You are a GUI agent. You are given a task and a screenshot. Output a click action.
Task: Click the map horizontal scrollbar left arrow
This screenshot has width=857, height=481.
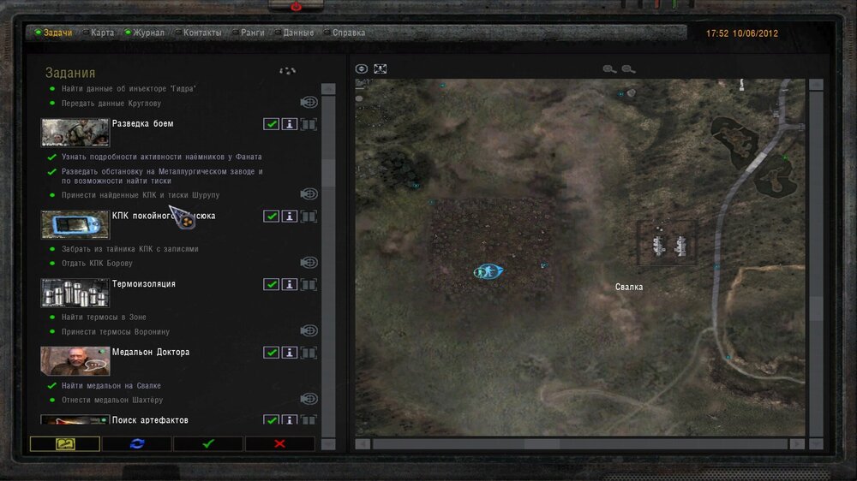tap(363, 444)
